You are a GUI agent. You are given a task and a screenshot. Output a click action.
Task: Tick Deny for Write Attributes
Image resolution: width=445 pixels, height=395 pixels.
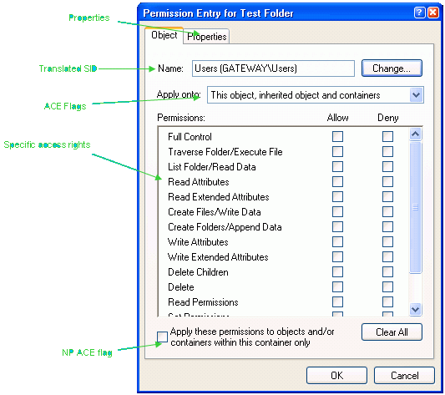(387, 241)
